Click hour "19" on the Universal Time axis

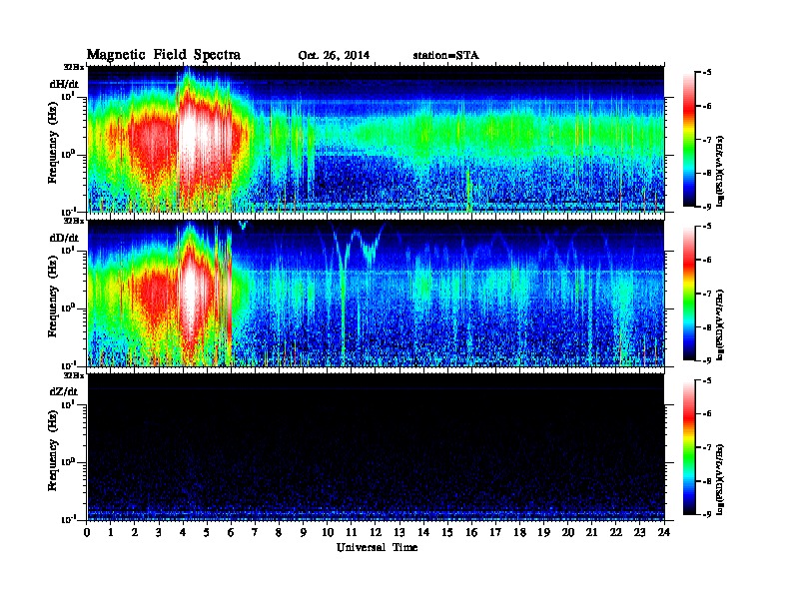(x=543, y=532)
